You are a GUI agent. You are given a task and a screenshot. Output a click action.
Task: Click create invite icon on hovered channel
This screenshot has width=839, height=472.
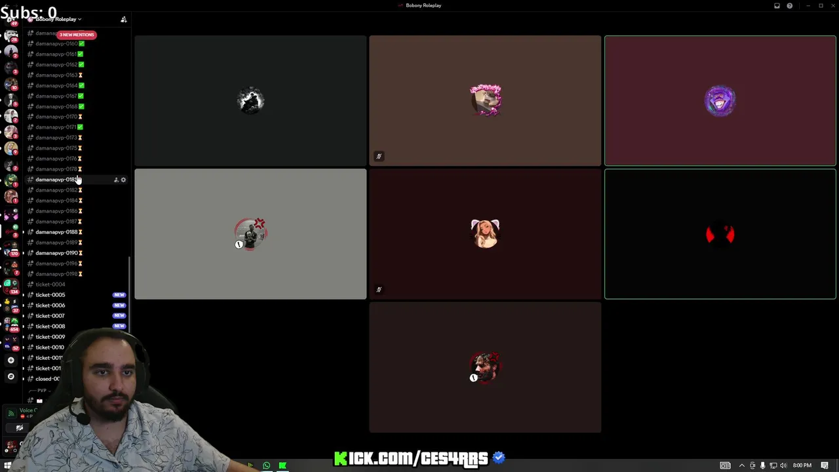[x=116, y=180]
